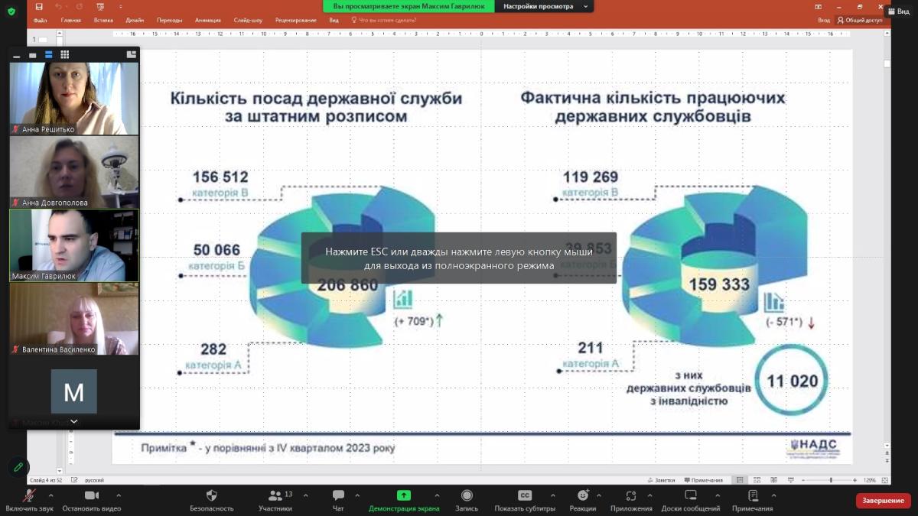
Task: Click the M avatar participant tile
Action: pos(74,391)
